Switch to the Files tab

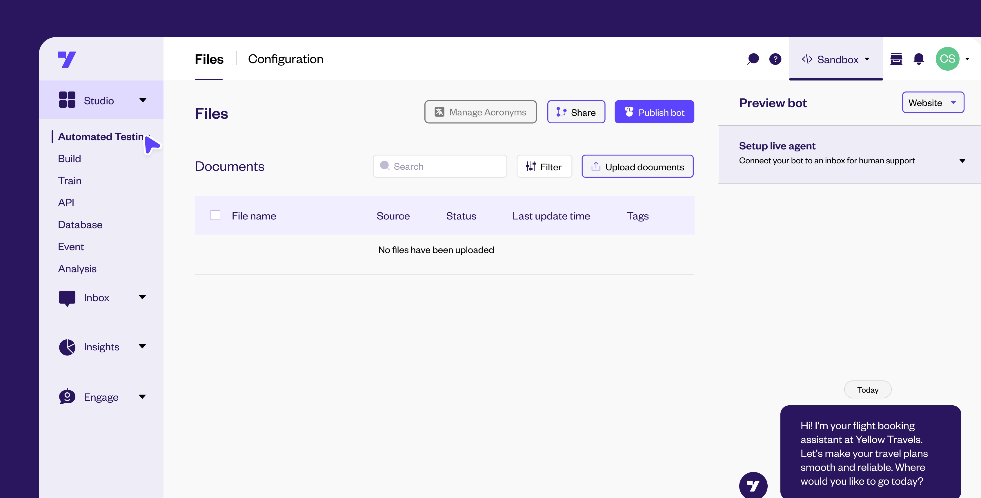click(209, 59)
